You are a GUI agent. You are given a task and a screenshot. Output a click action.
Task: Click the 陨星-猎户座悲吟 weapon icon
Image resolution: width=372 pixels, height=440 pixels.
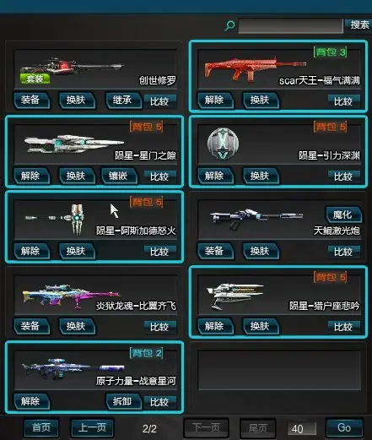pos(235,295)
